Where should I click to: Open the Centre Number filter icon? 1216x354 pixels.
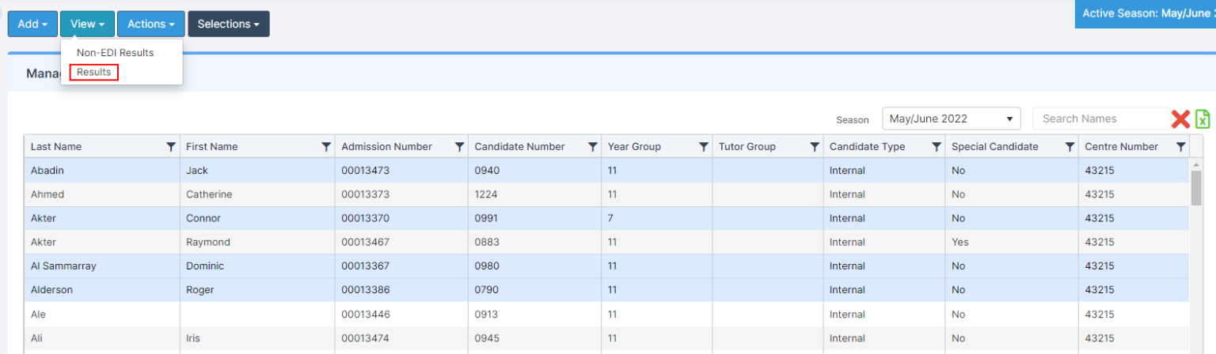click(x=1180, y=147)
